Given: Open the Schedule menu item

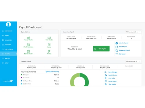Looking at the screenshot, I should (8, 45).
